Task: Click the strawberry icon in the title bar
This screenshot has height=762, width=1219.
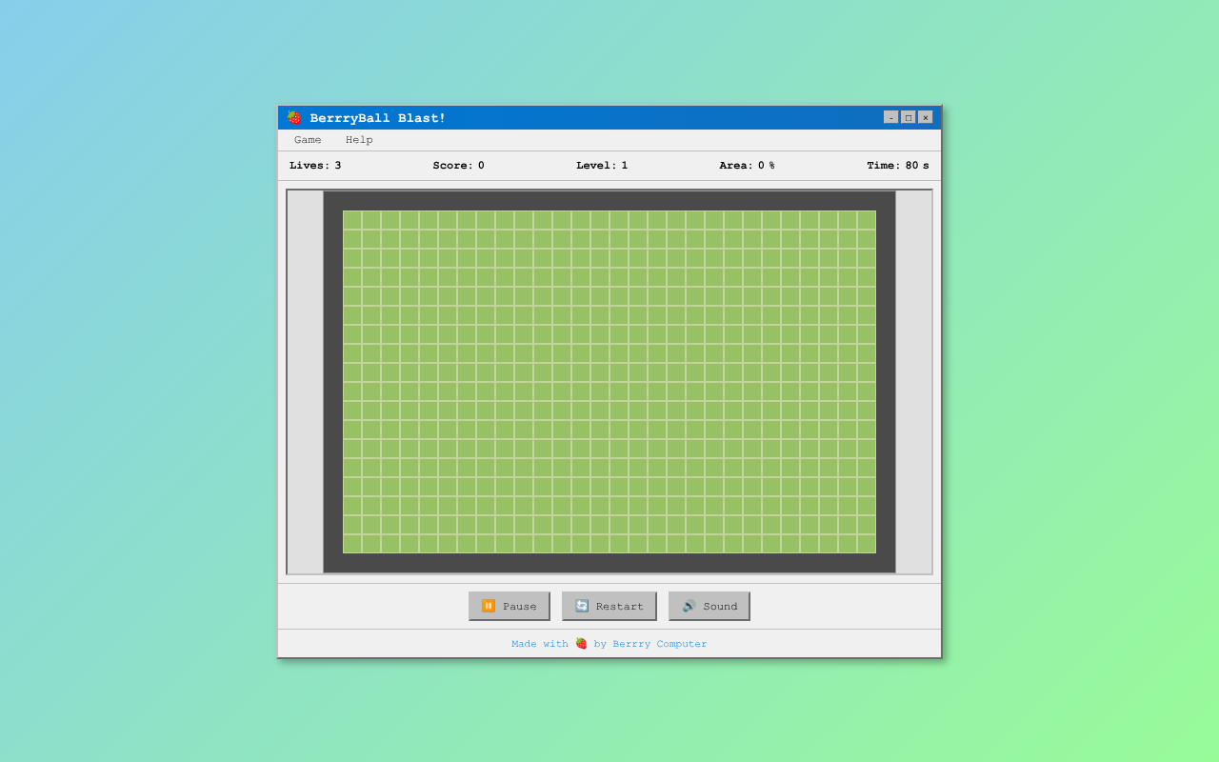Action: 294,118
